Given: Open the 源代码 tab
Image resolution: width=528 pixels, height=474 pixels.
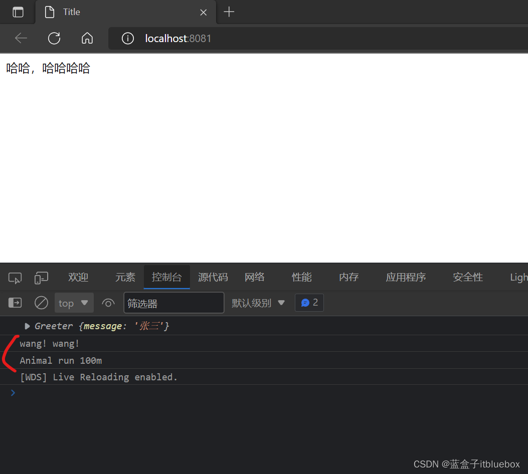Looking at the screenshot, I should click(213, 277).
